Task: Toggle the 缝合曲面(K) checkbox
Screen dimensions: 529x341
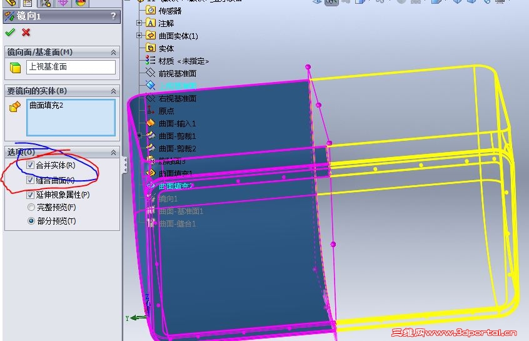Action: [x=30, y=180]
